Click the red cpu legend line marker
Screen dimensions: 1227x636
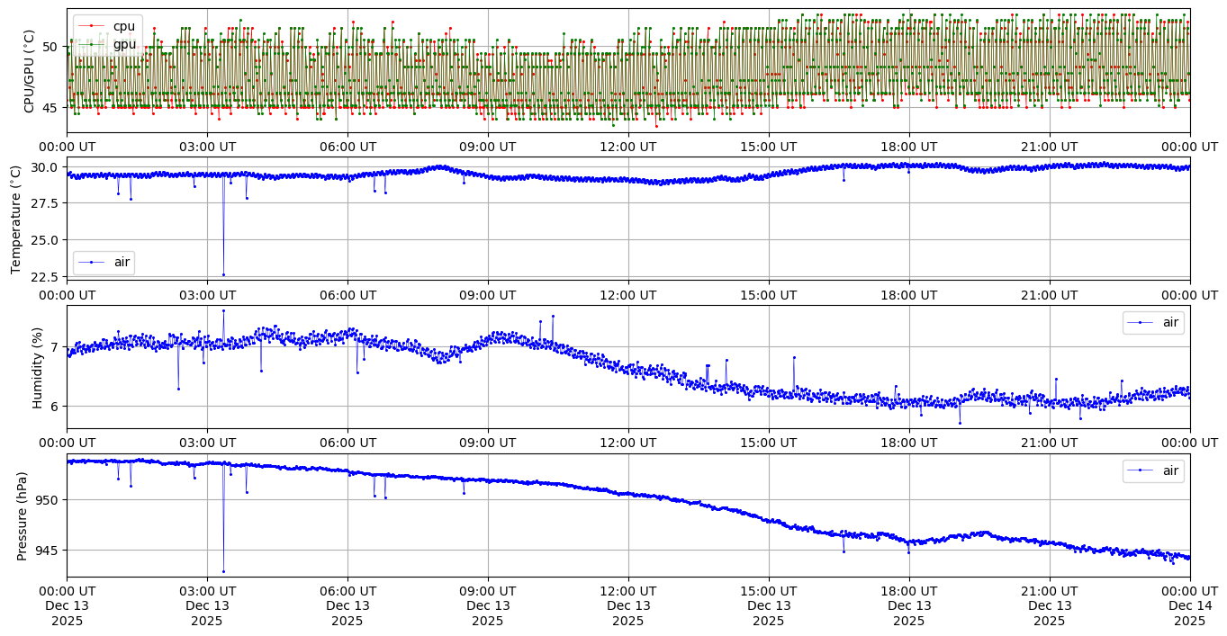(92, 26)
